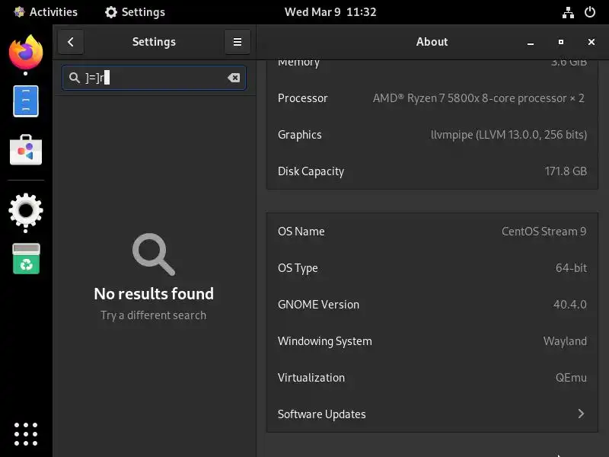Minimize the About window
Image resolution: width=609 pixels, height=457 pixels.
(x=531, y=42)
